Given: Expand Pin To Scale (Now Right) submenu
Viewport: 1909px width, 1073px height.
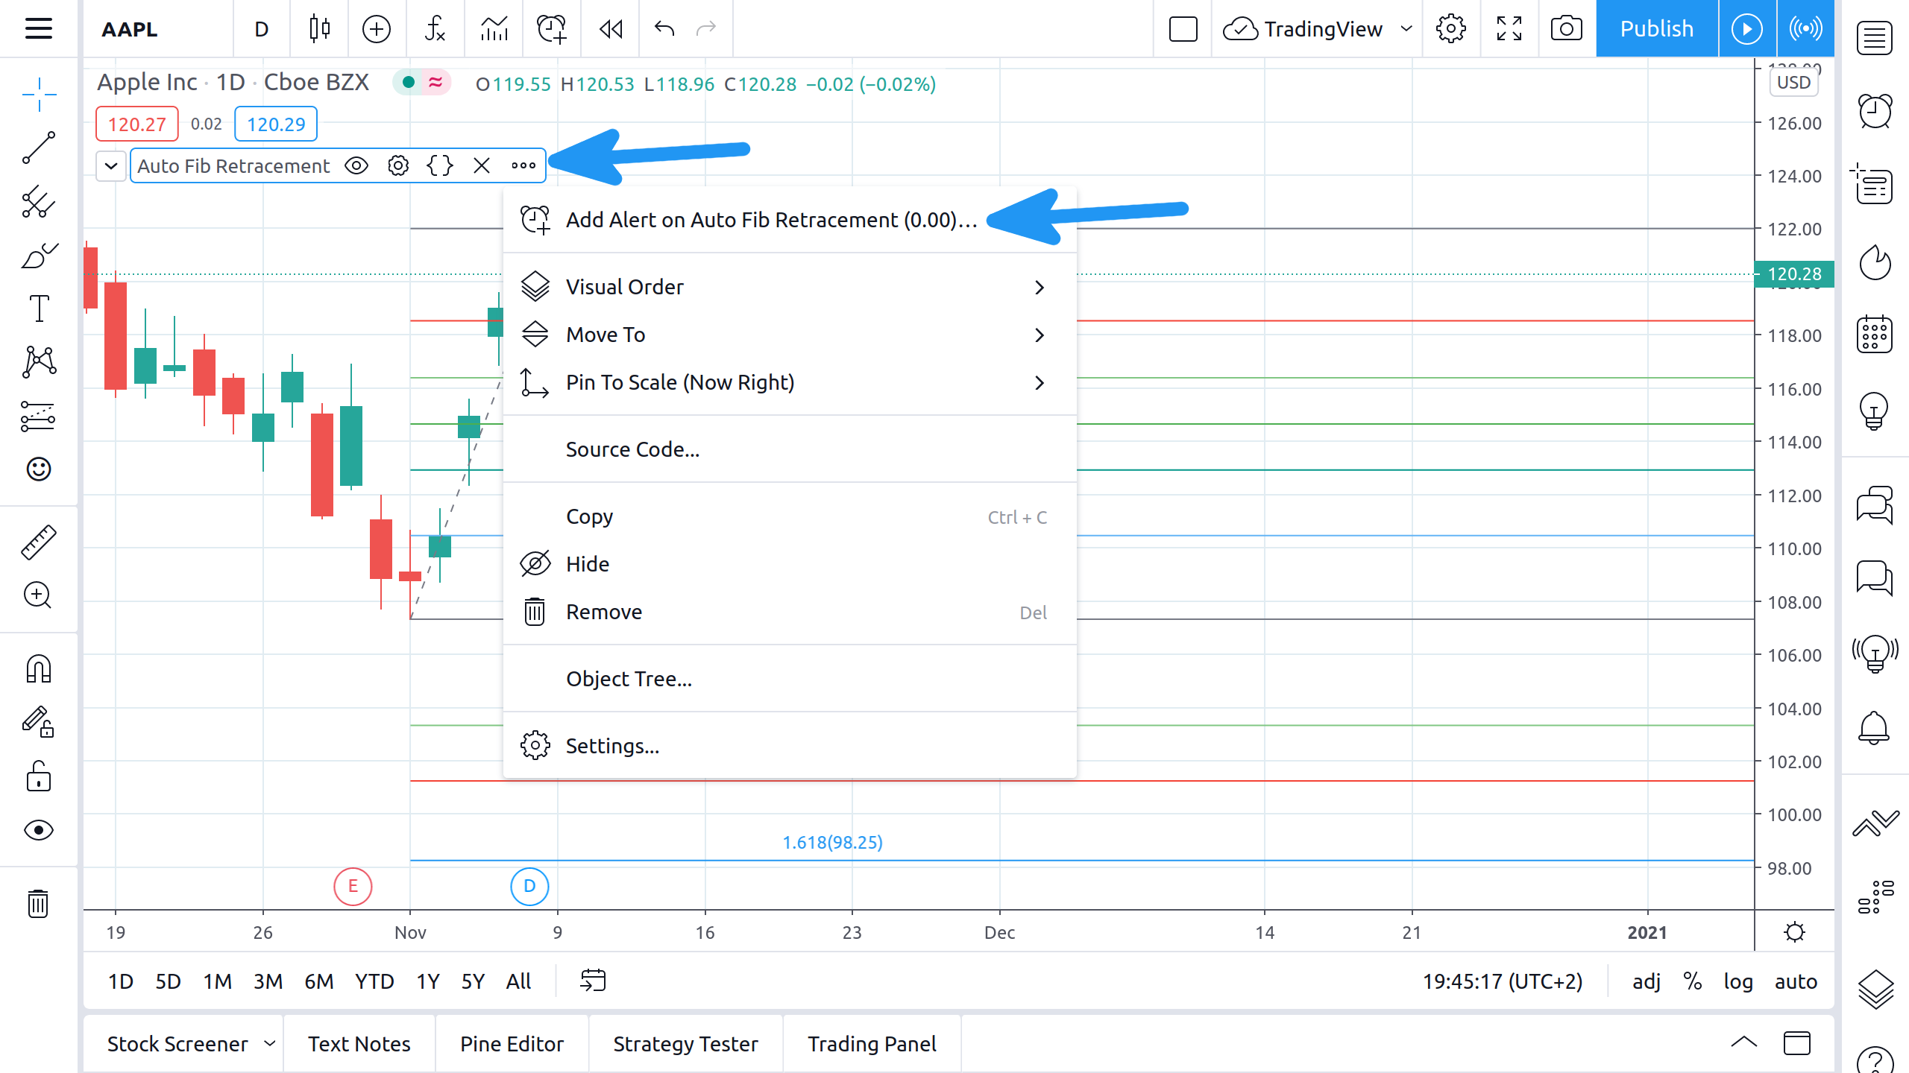Looking at the screenshot, I should click(x=790, y=382).
